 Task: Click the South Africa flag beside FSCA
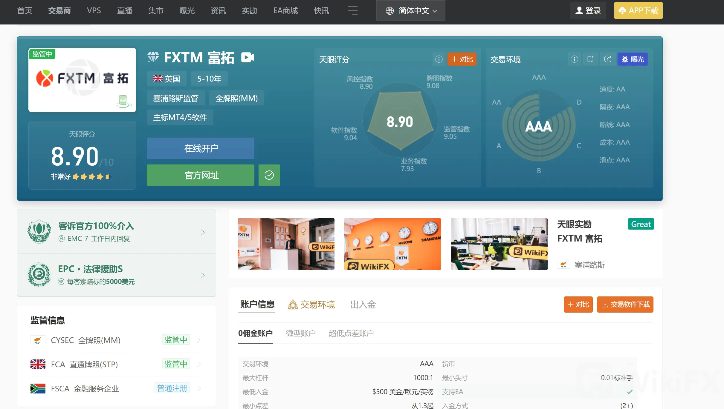click(38, 388)
